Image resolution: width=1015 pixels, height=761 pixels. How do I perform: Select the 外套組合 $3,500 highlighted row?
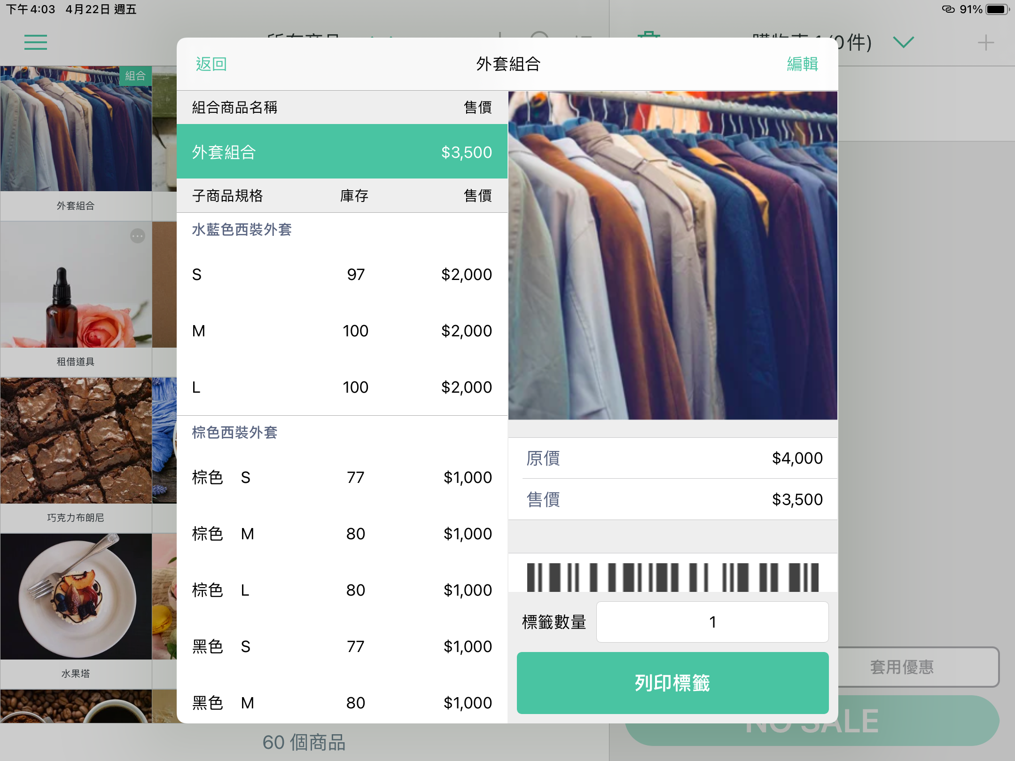pyautogui.click(x=342, y=152)
